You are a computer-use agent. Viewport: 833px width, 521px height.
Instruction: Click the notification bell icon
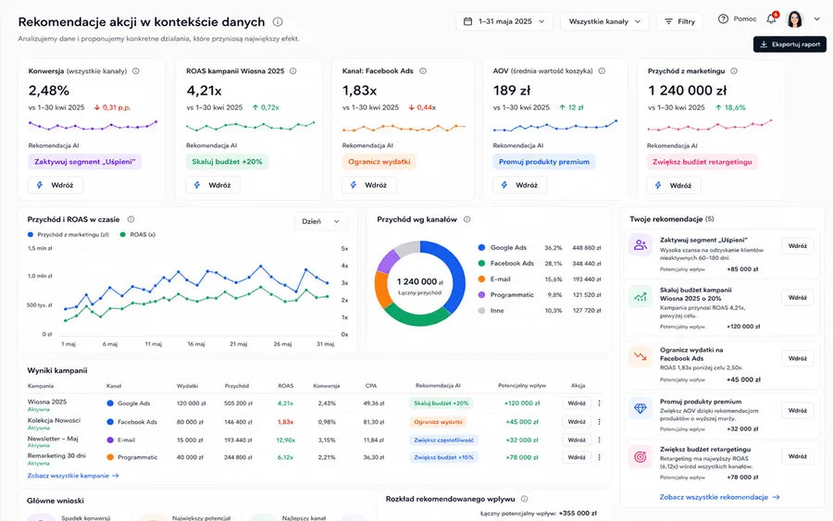tap(771, 19)
